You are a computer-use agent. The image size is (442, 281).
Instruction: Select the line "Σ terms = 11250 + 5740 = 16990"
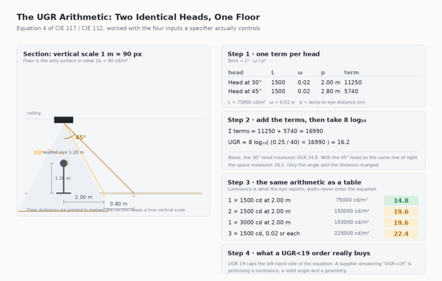[x=276, y=131]
